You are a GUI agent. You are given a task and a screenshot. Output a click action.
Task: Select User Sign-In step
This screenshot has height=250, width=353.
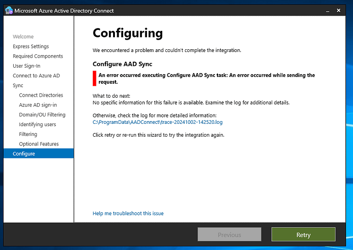point(27,66)
